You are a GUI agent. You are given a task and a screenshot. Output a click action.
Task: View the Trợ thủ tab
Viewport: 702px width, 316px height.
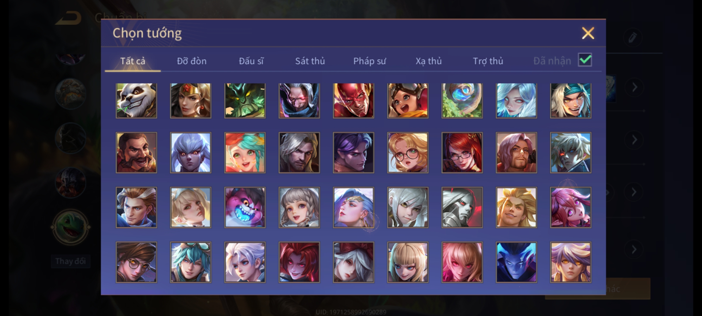click(x=488, y=61)
